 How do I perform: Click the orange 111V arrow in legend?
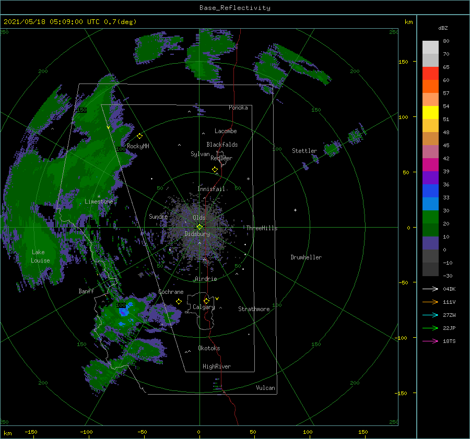point(430,302)
